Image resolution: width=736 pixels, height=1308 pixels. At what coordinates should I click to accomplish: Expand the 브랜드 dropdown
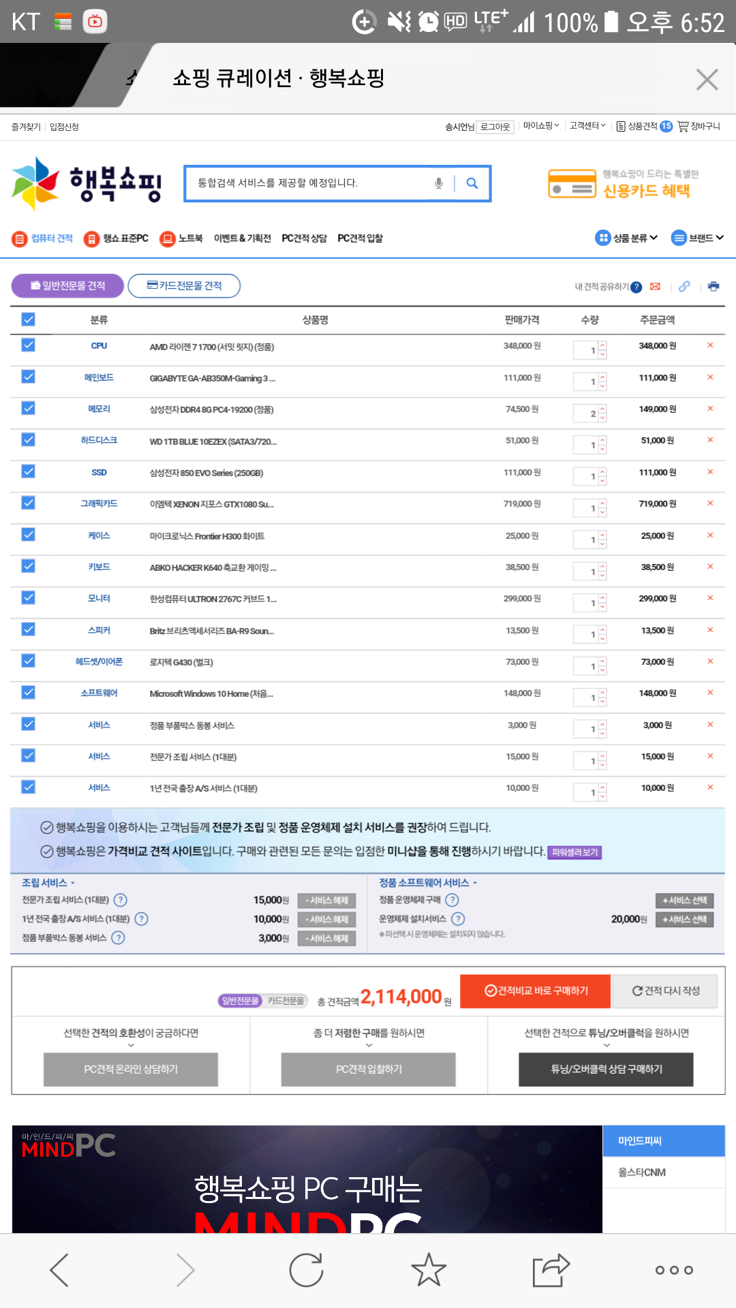(697, 238)
